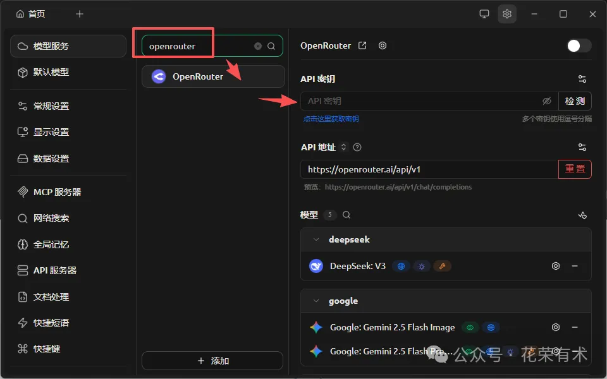Click the Gemini 2.5 Flash Image model row
The width and height of the screenshot is (607, 379).
(x=446, y=327)
